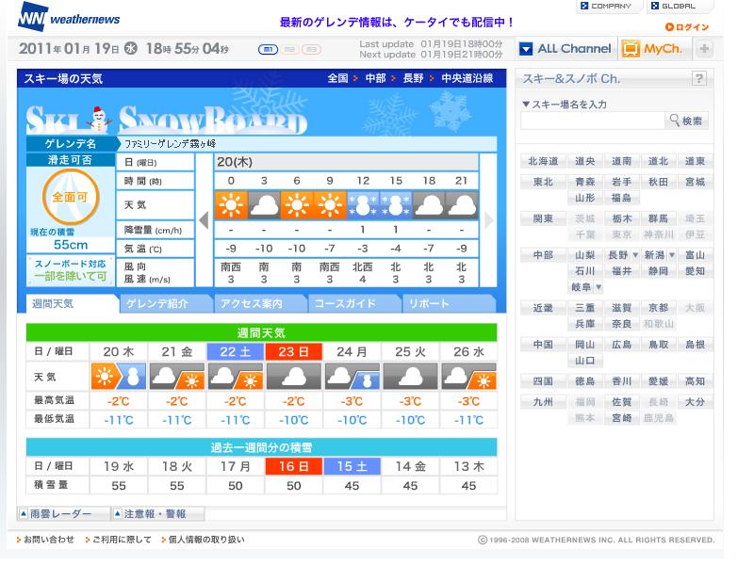Select the 青森 prefecture button
The height and width of the screenshot is (565, 754).
point(584,182)
